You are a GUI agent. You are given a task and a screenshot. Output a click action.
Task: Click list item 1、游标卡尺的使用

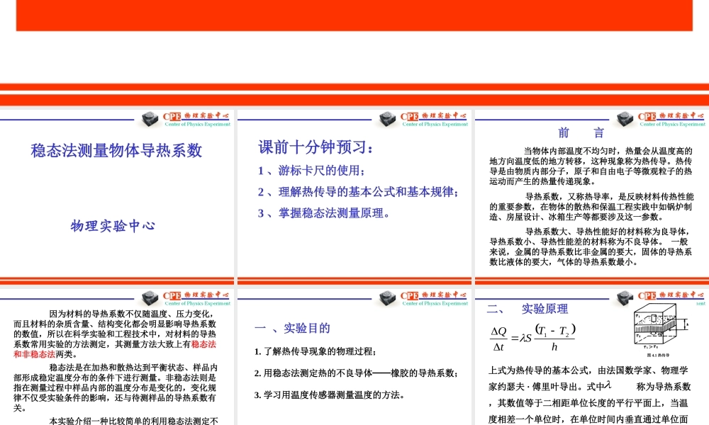[310, 169]
